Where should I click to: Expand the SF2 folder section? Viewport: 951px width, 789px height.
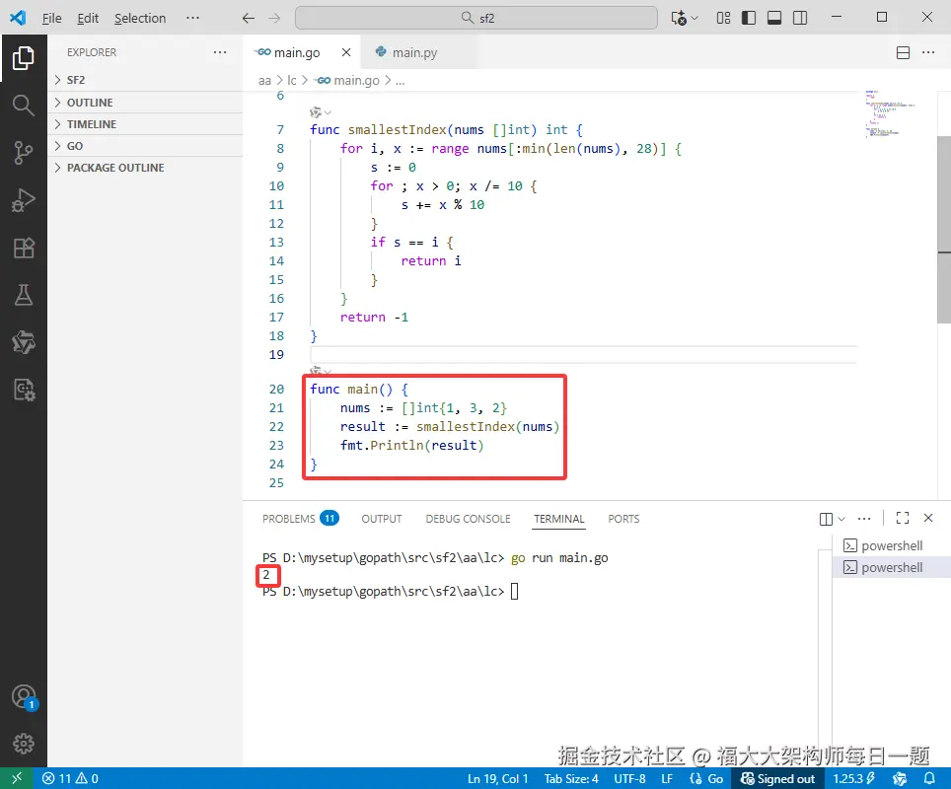pyautogui.click(x=145, y=80)
